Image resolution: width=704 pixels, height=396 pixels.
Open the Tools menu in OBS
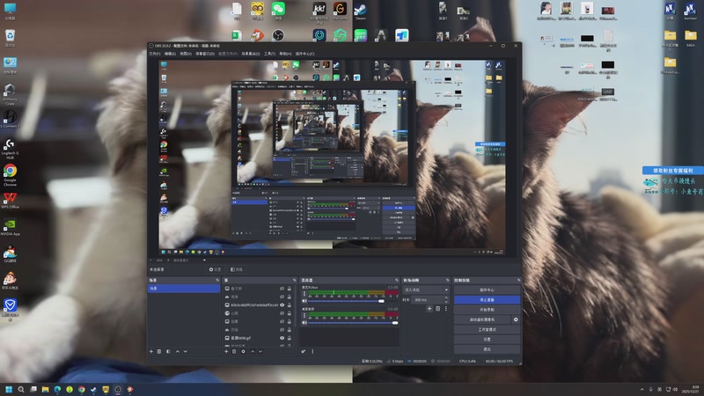coord(269,54)
